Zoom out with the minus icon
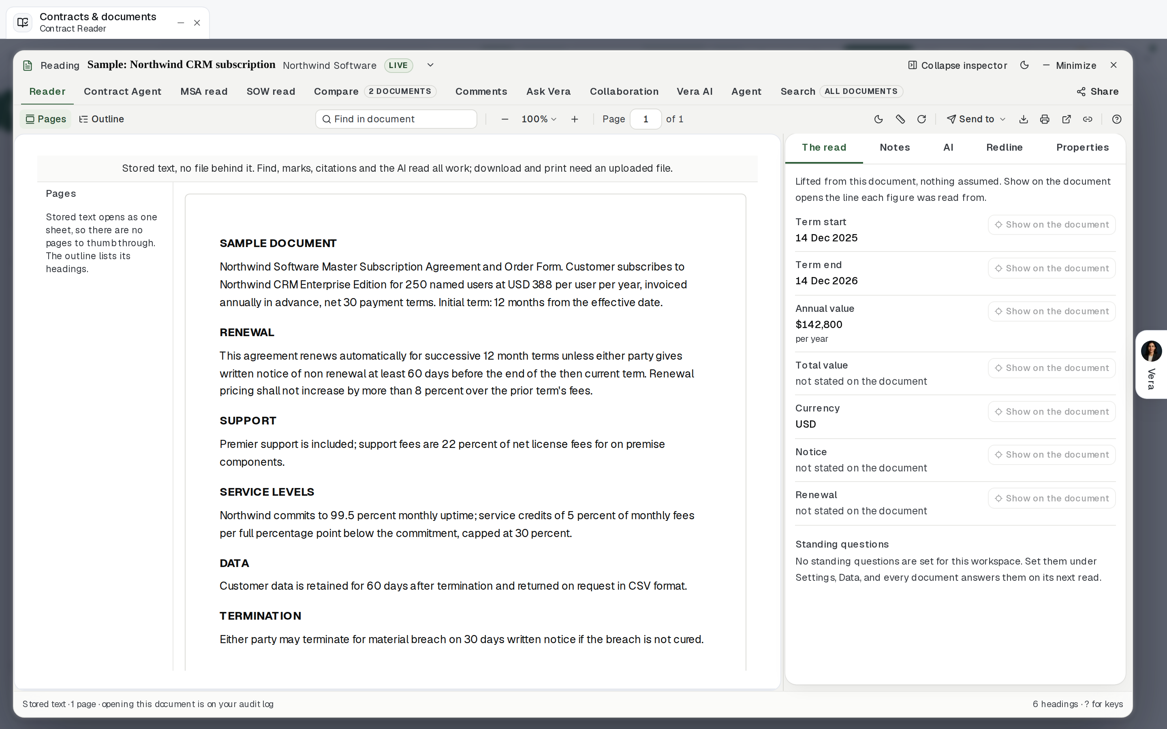This screenshot has width=1167, height=729. click(x=504, y=119)
